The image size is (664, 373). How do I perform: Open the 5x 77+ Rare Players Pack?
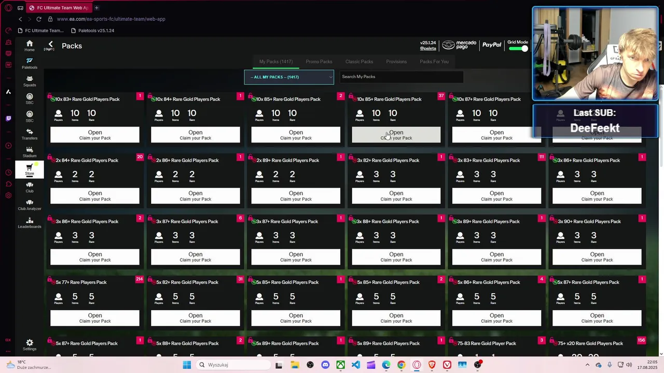95,318
